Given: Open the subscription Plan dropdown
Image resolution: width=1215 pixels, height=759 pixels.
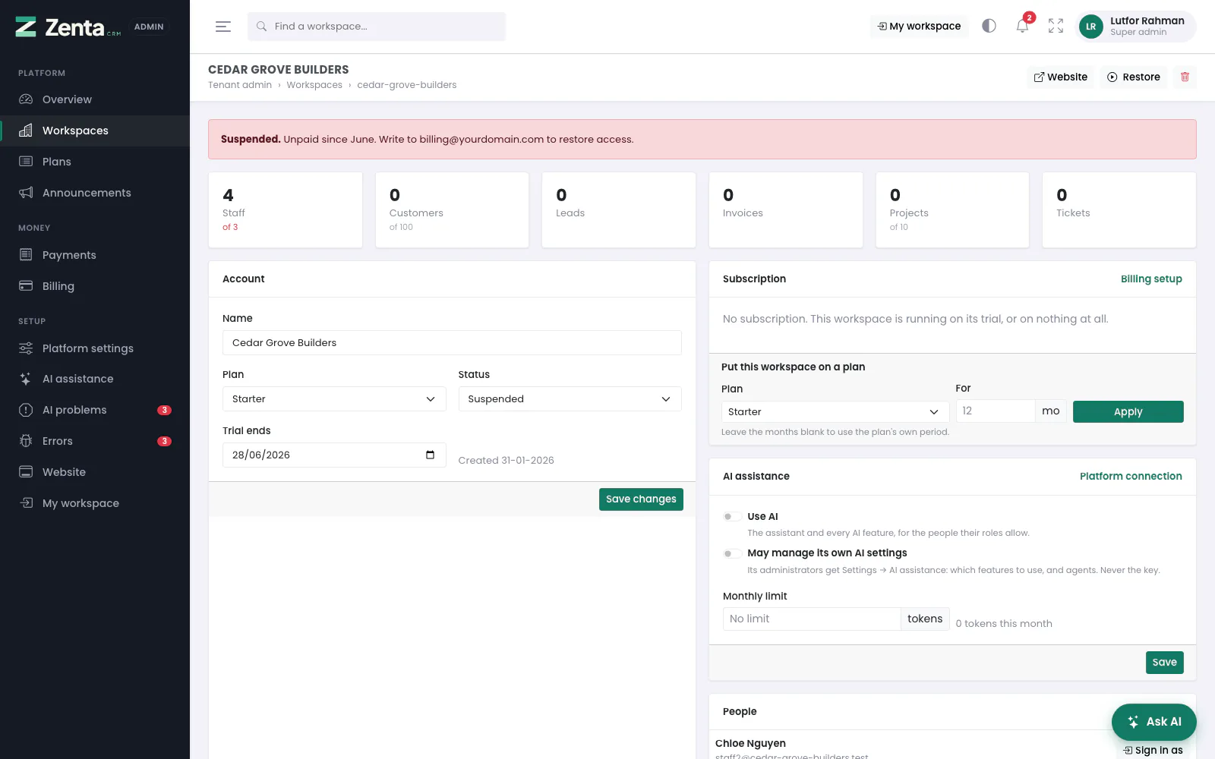Looking at the screenshot, I should pyautogui.click(x=835, y=411).
